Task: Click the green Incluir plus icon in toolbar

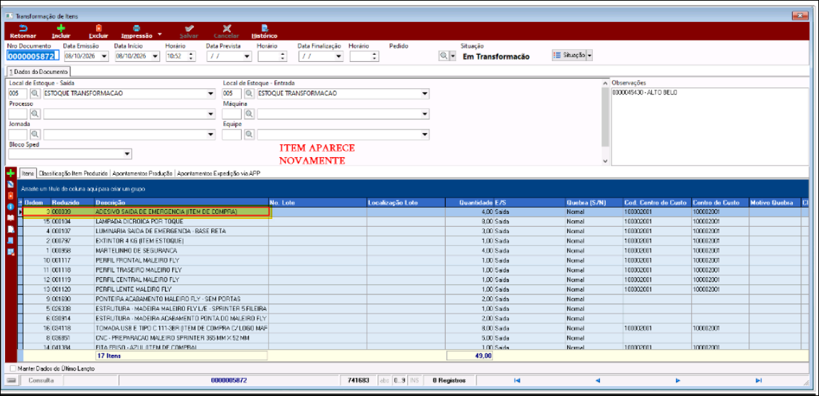Action: coord(61,28)
